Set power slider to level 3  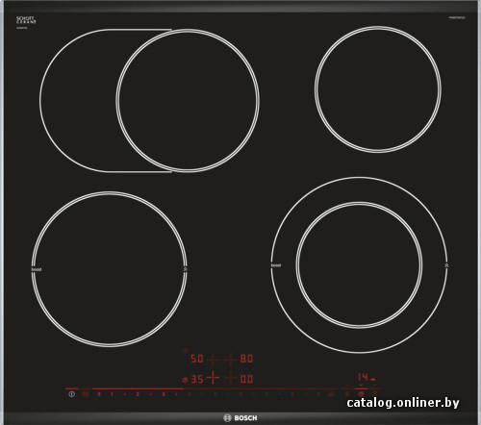[164, 394]
